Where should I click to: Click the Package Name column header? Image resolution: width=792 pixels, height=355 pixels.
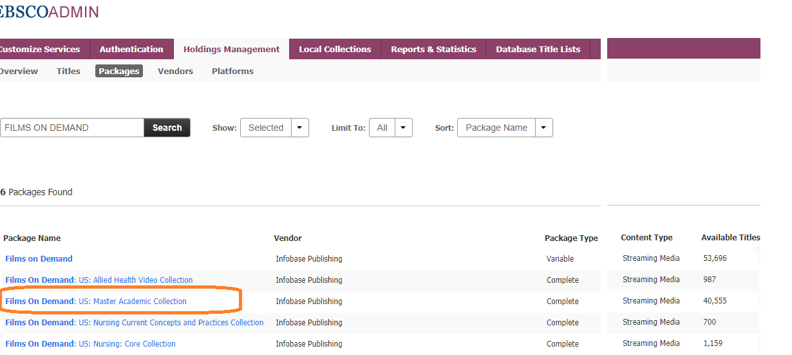pos(32,238)
